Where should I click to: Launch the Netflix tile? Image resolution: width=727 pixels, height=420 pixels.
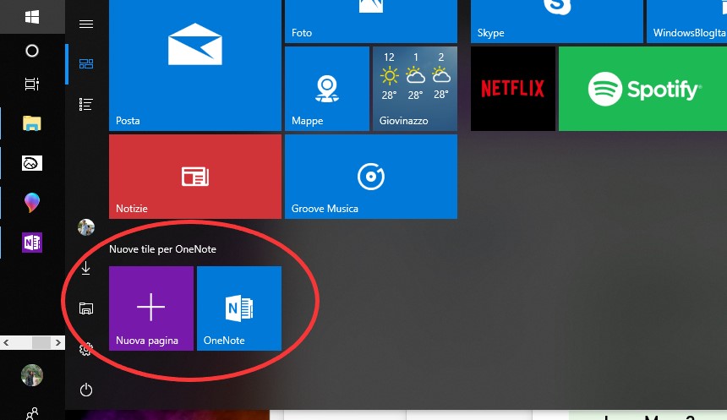513,89
